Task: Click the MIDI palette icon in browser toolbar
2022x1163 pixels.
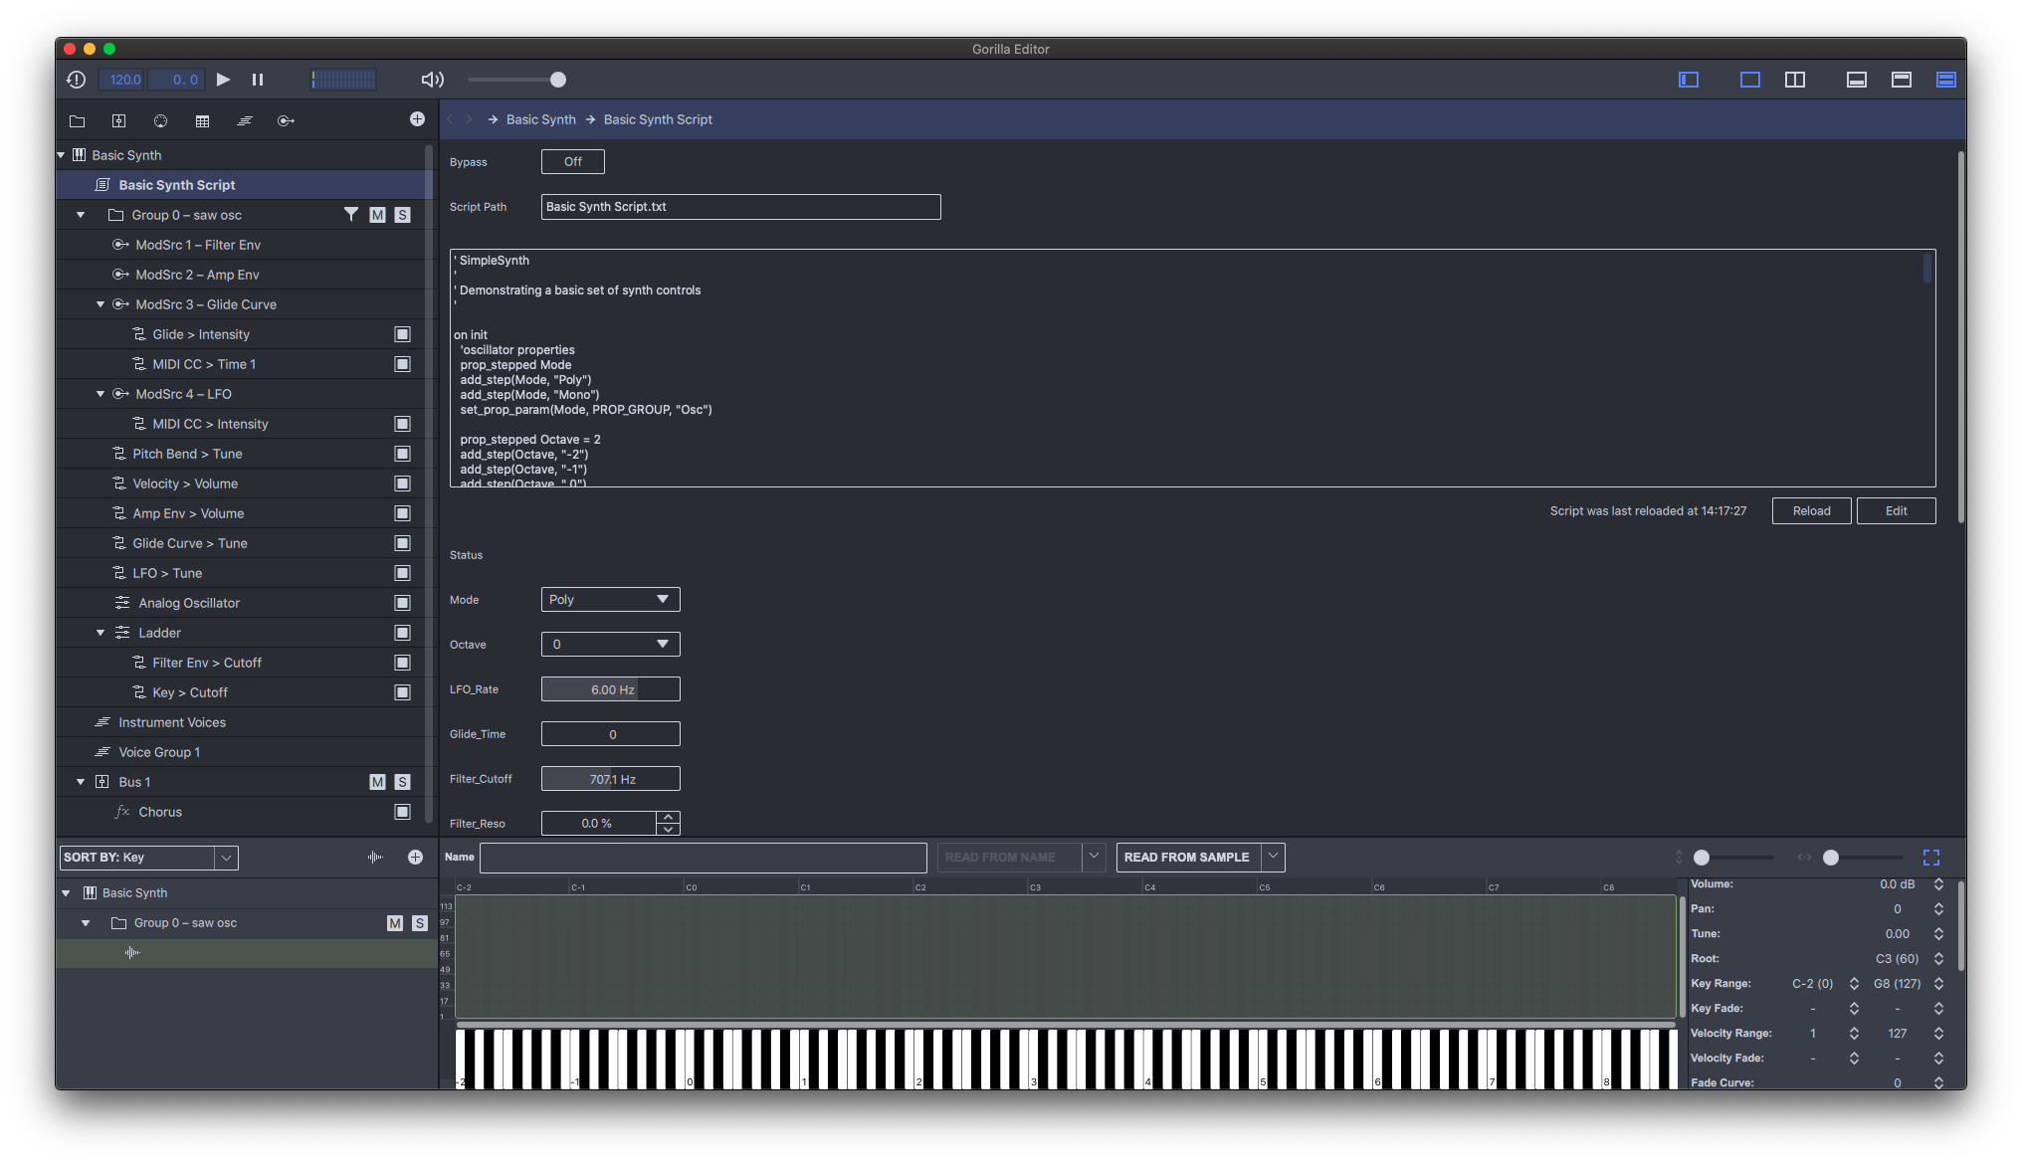Action: click(x=160, y=120)
